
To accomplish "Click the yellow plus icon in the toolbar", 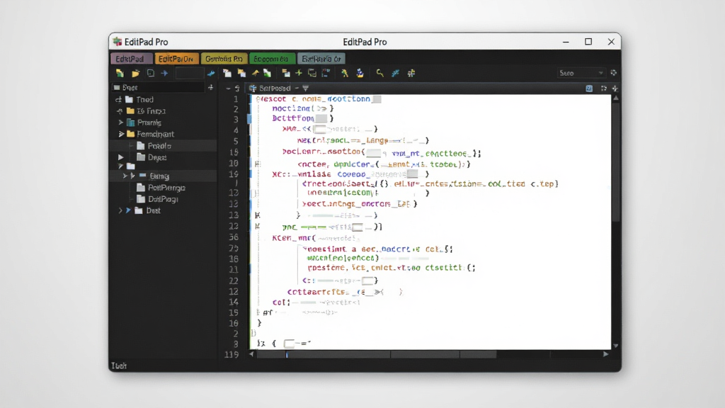I will pyautogui.click(x=299, y=73).
